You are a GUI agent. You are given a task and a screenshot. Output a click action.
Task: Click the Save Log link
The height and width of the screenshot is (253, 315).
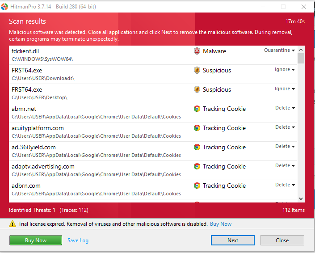(78, 240)
